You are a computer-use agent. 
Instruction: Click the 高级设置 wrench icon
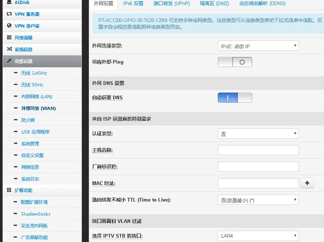point(9,61)
